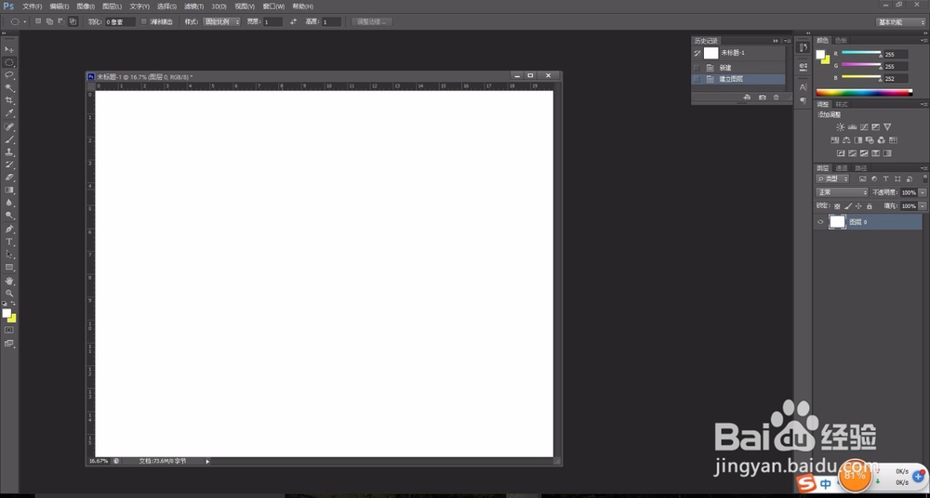Toggle Quick Mask mode
The image size is (930, 498).
click(9, 330)
